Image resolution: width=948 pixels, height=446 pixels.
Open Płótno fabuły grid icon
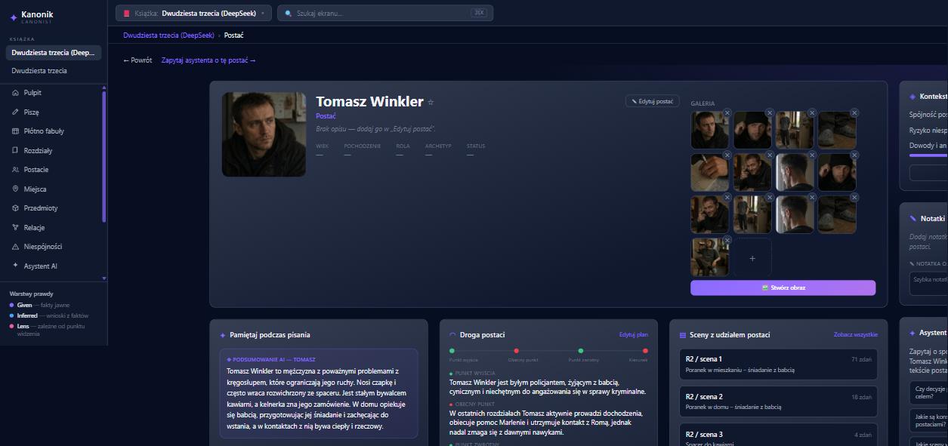point(15,131)
